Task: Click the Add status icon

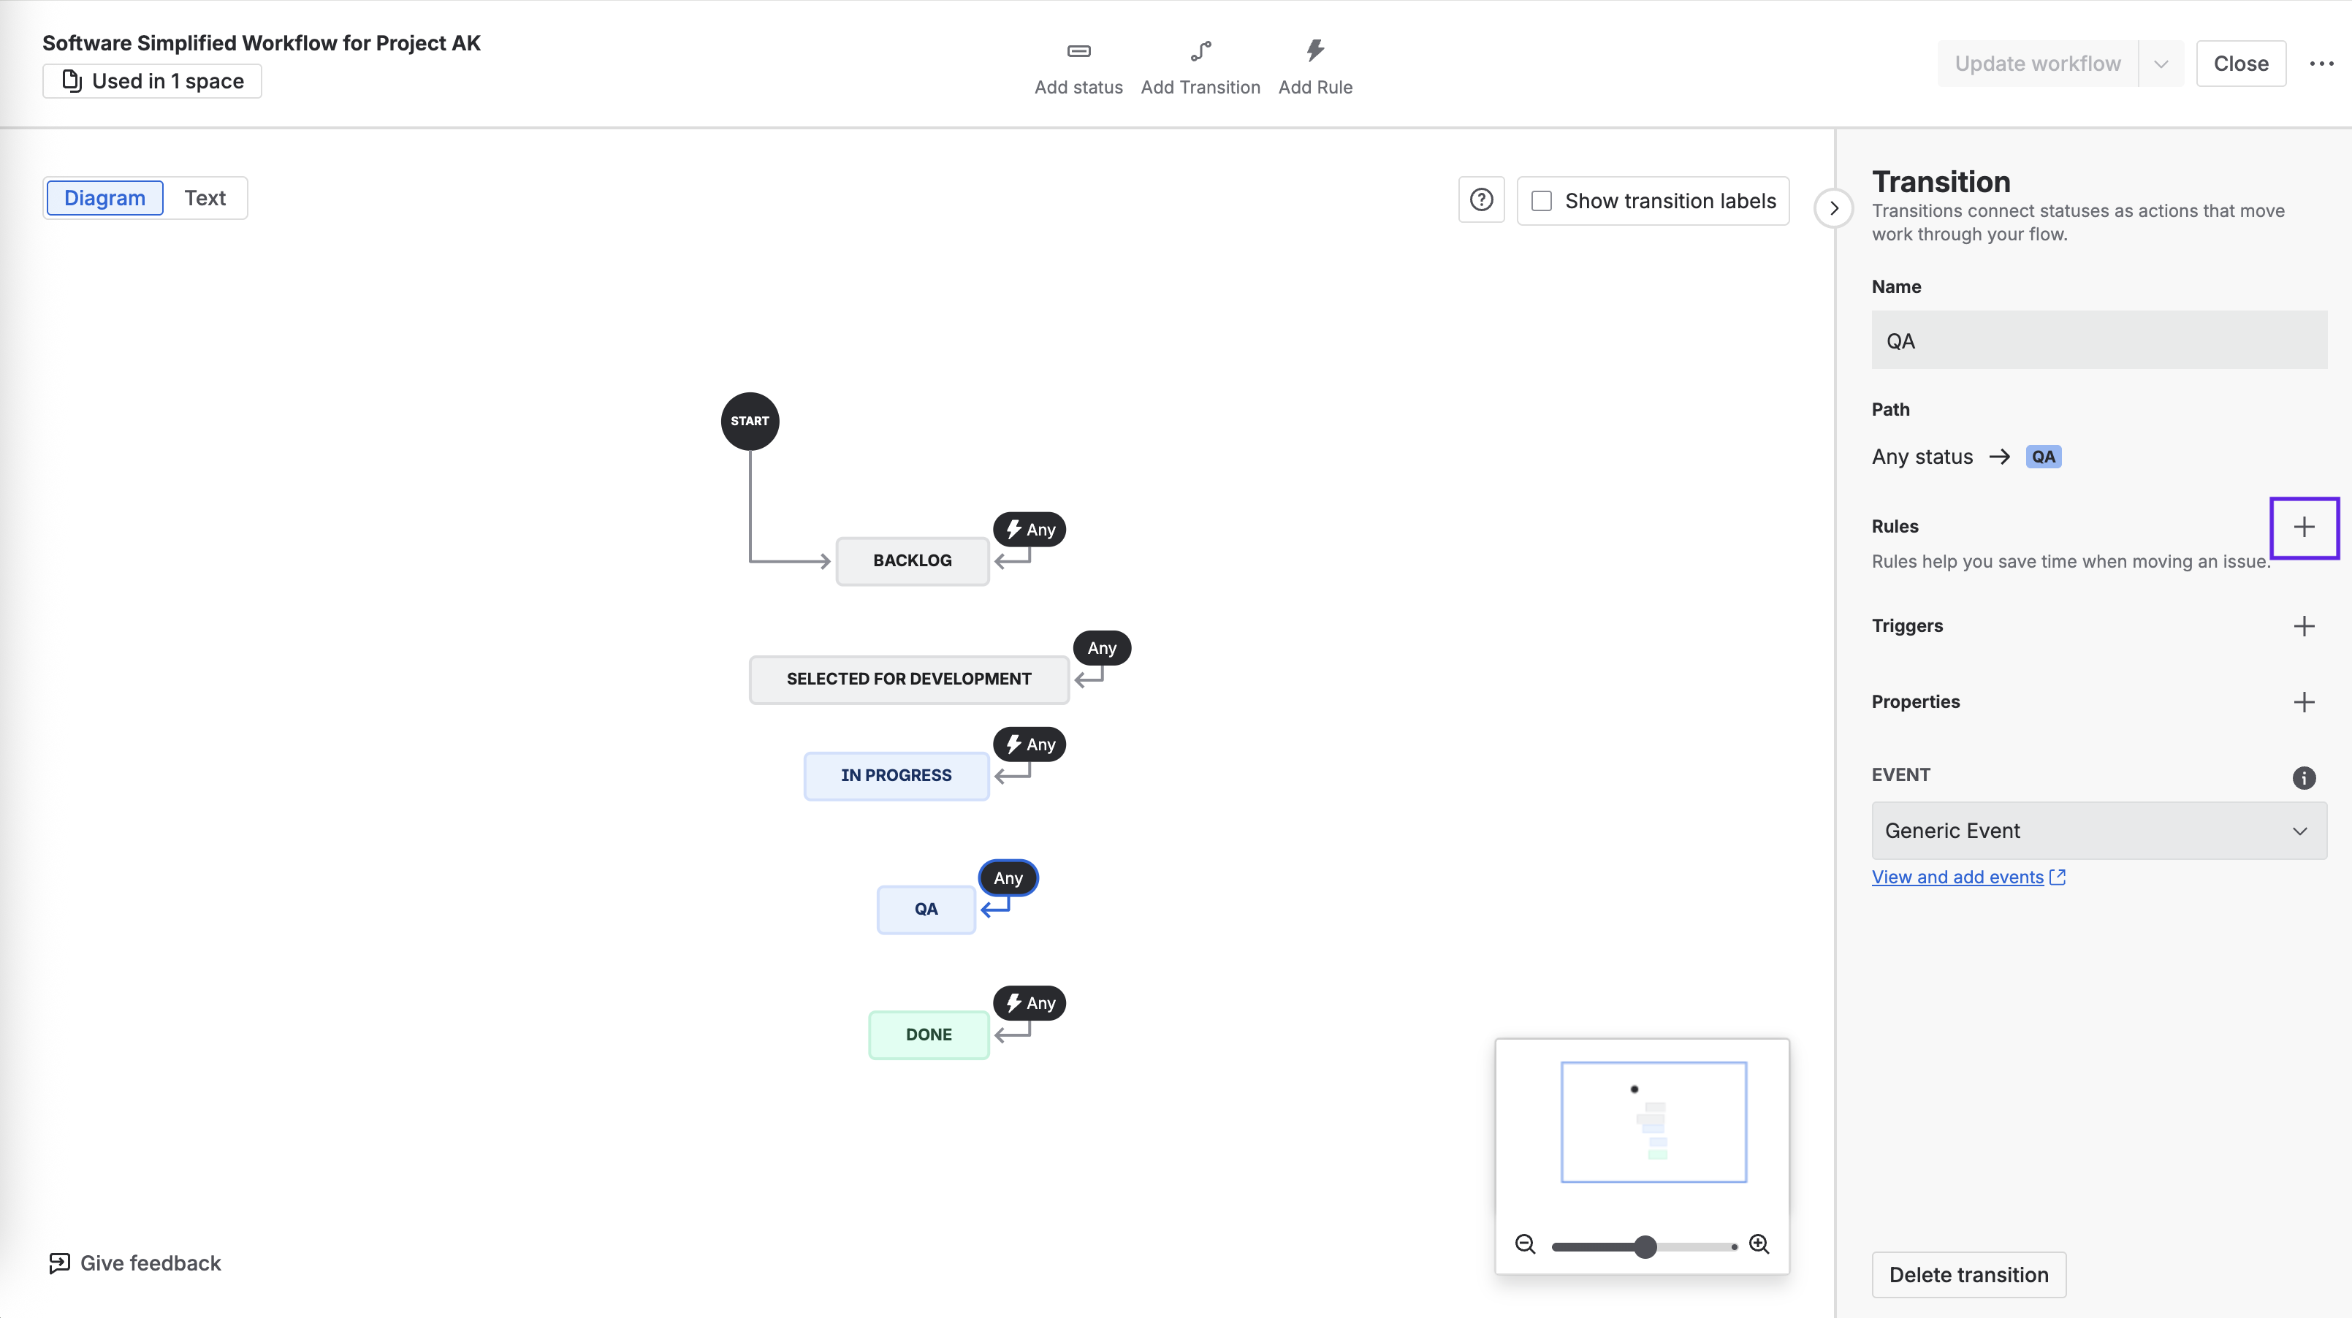Action: pyautogui.click(x=1078, y=51)
